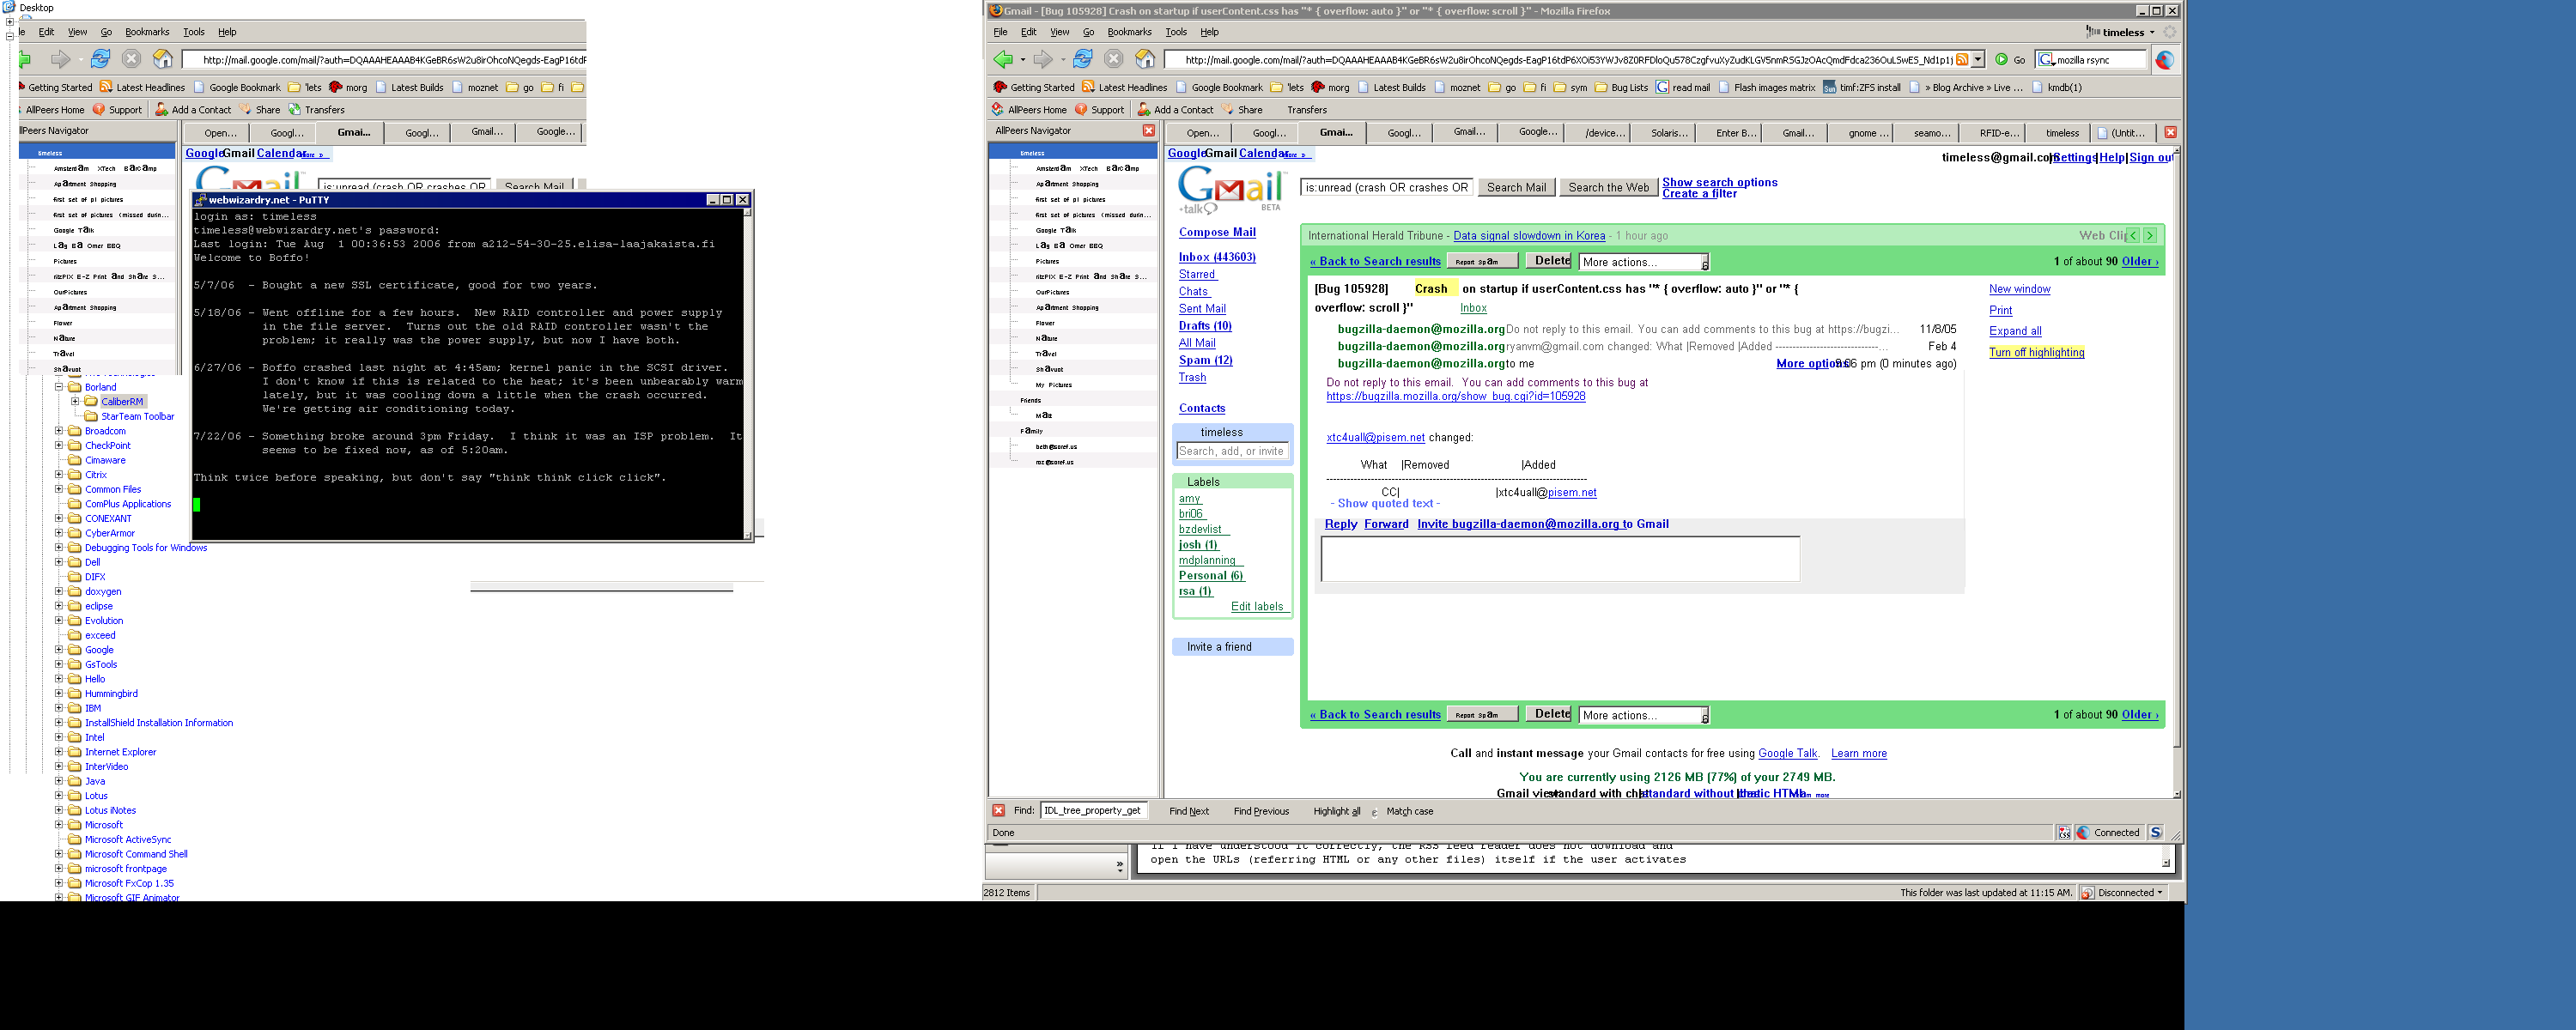Open back-button history dropdown arrow

(x=1023, y=60)
